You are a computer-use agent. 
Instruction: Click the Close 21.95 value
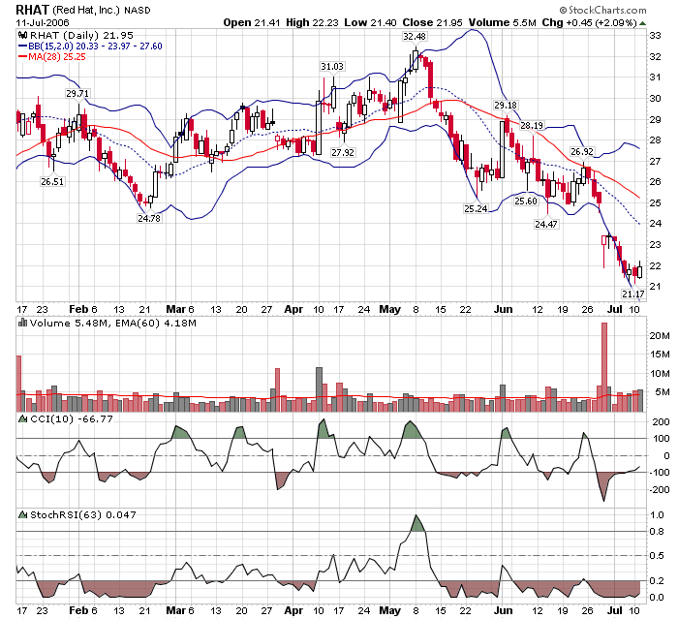point(432,22)
